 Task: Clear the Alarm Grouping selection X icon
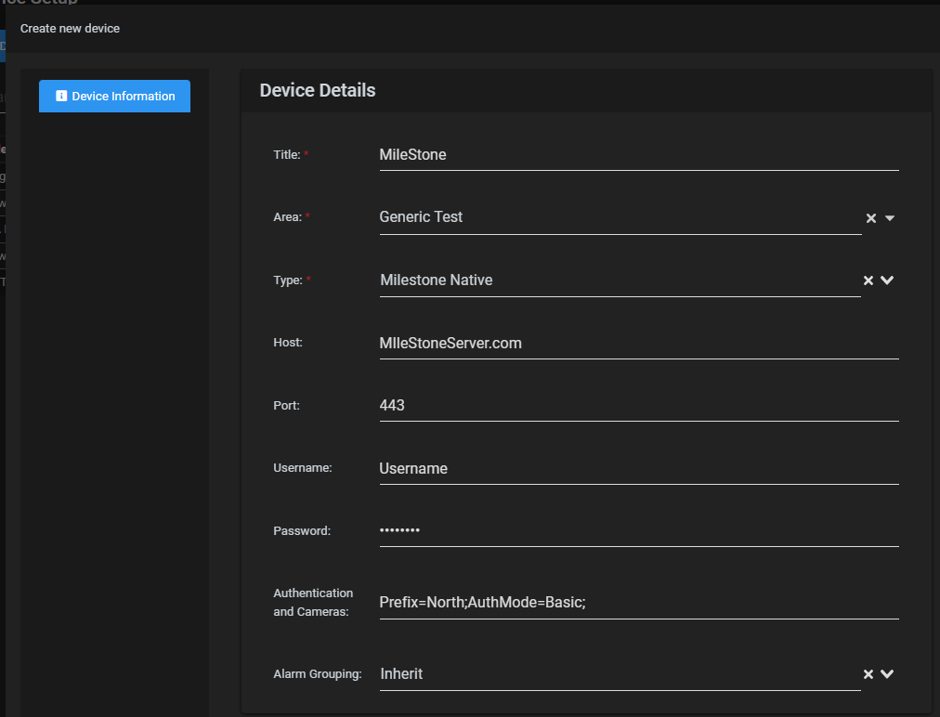[x=868, y=674]
